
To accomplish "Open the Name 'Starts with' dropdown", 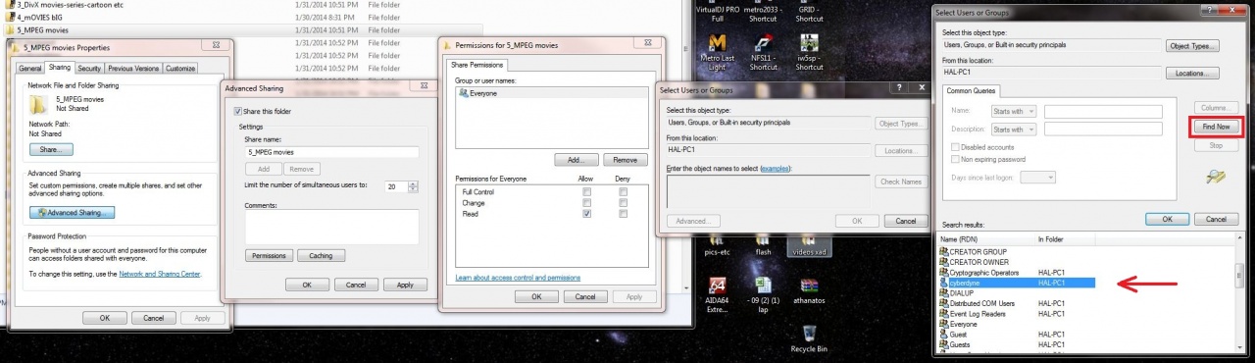I will pyautogui.click(x=1013, y=112).
